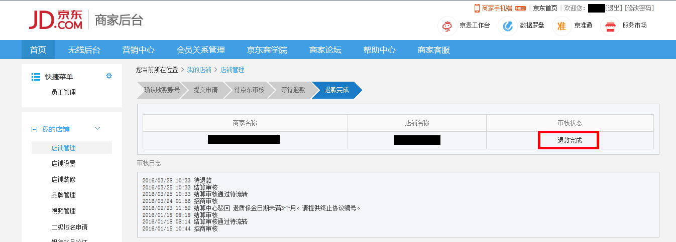Open 员工管理 in quick menu
The image size is (676, 242).
63,92
